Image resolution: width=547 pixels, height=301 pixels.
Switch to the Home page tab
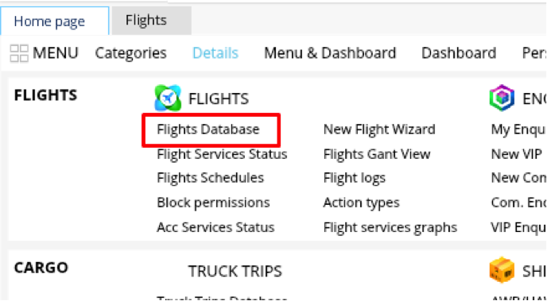coord(49,21)
